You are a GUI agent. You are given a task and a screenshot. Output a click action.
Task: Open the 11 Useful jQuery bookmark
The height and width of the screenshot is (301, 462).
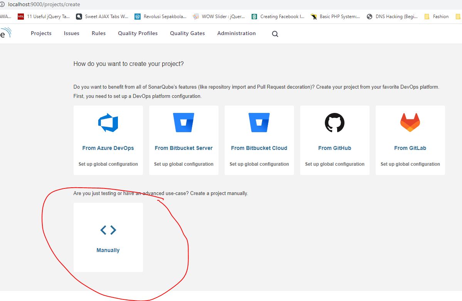(44, 17)
